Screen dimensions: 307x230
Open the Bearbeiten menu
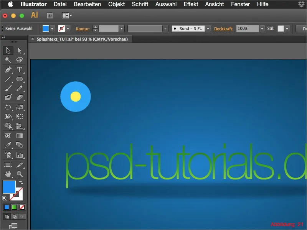point(87,4)
